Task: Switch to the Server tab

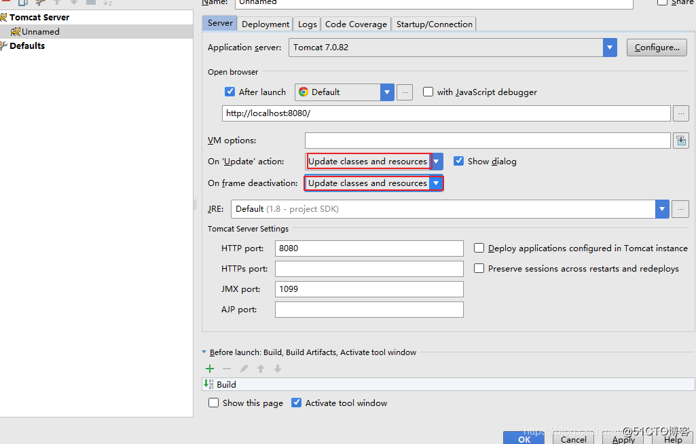Action: pyautogui.click(x=220, y=23)
